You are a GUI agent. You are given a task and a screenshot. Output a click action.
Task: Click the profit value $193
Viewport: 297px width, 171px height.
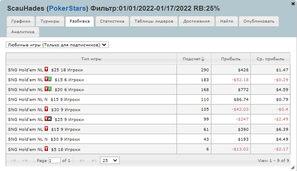click(243, 139)
